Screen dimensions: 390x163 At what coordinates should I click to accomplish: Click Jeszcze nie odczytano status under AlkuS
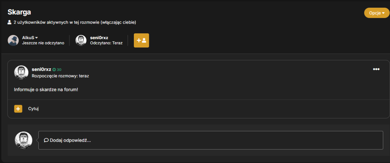click(43, 43)
